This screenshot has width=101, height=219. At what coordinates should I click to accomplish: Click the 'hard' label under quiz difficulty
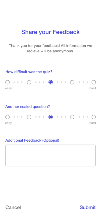(x=93, y=88)
